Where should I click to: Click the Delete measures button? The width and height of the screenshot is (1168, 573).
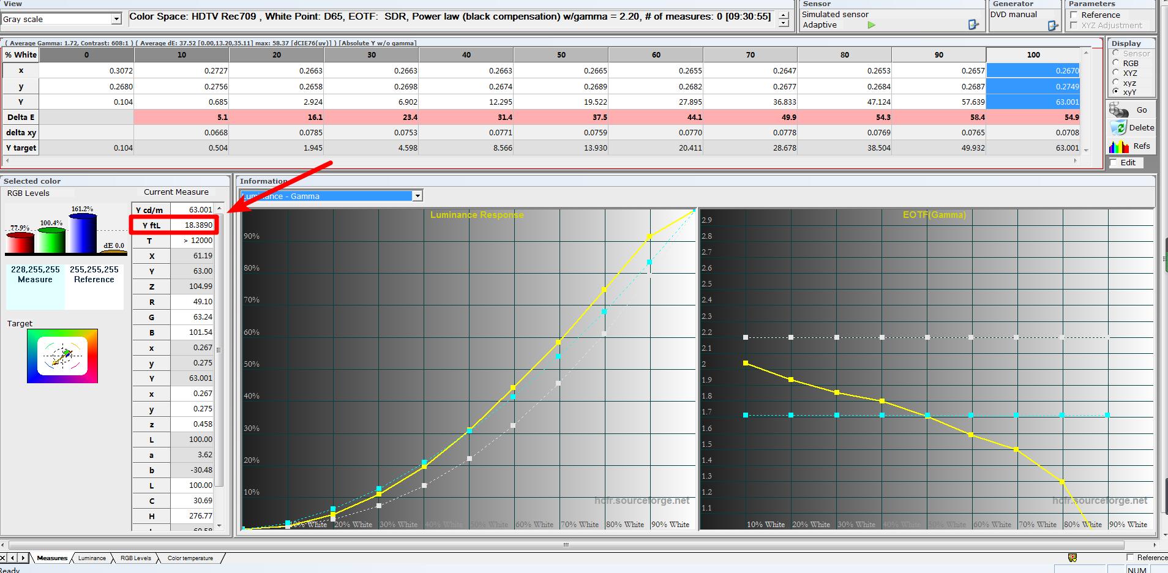point(1131,128)
